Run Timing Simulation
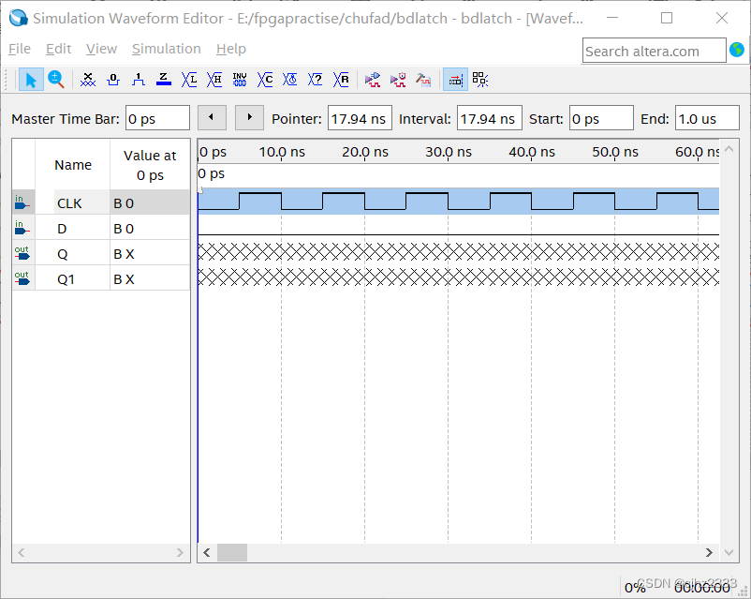Viewport: 751px width, 599px height. coord(398,80)
